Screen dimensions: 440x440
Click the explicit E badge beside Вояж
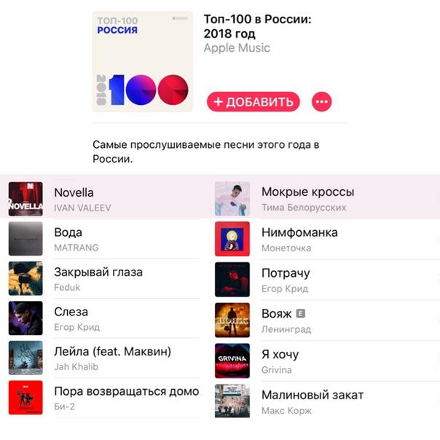click(x=301, y=313)
